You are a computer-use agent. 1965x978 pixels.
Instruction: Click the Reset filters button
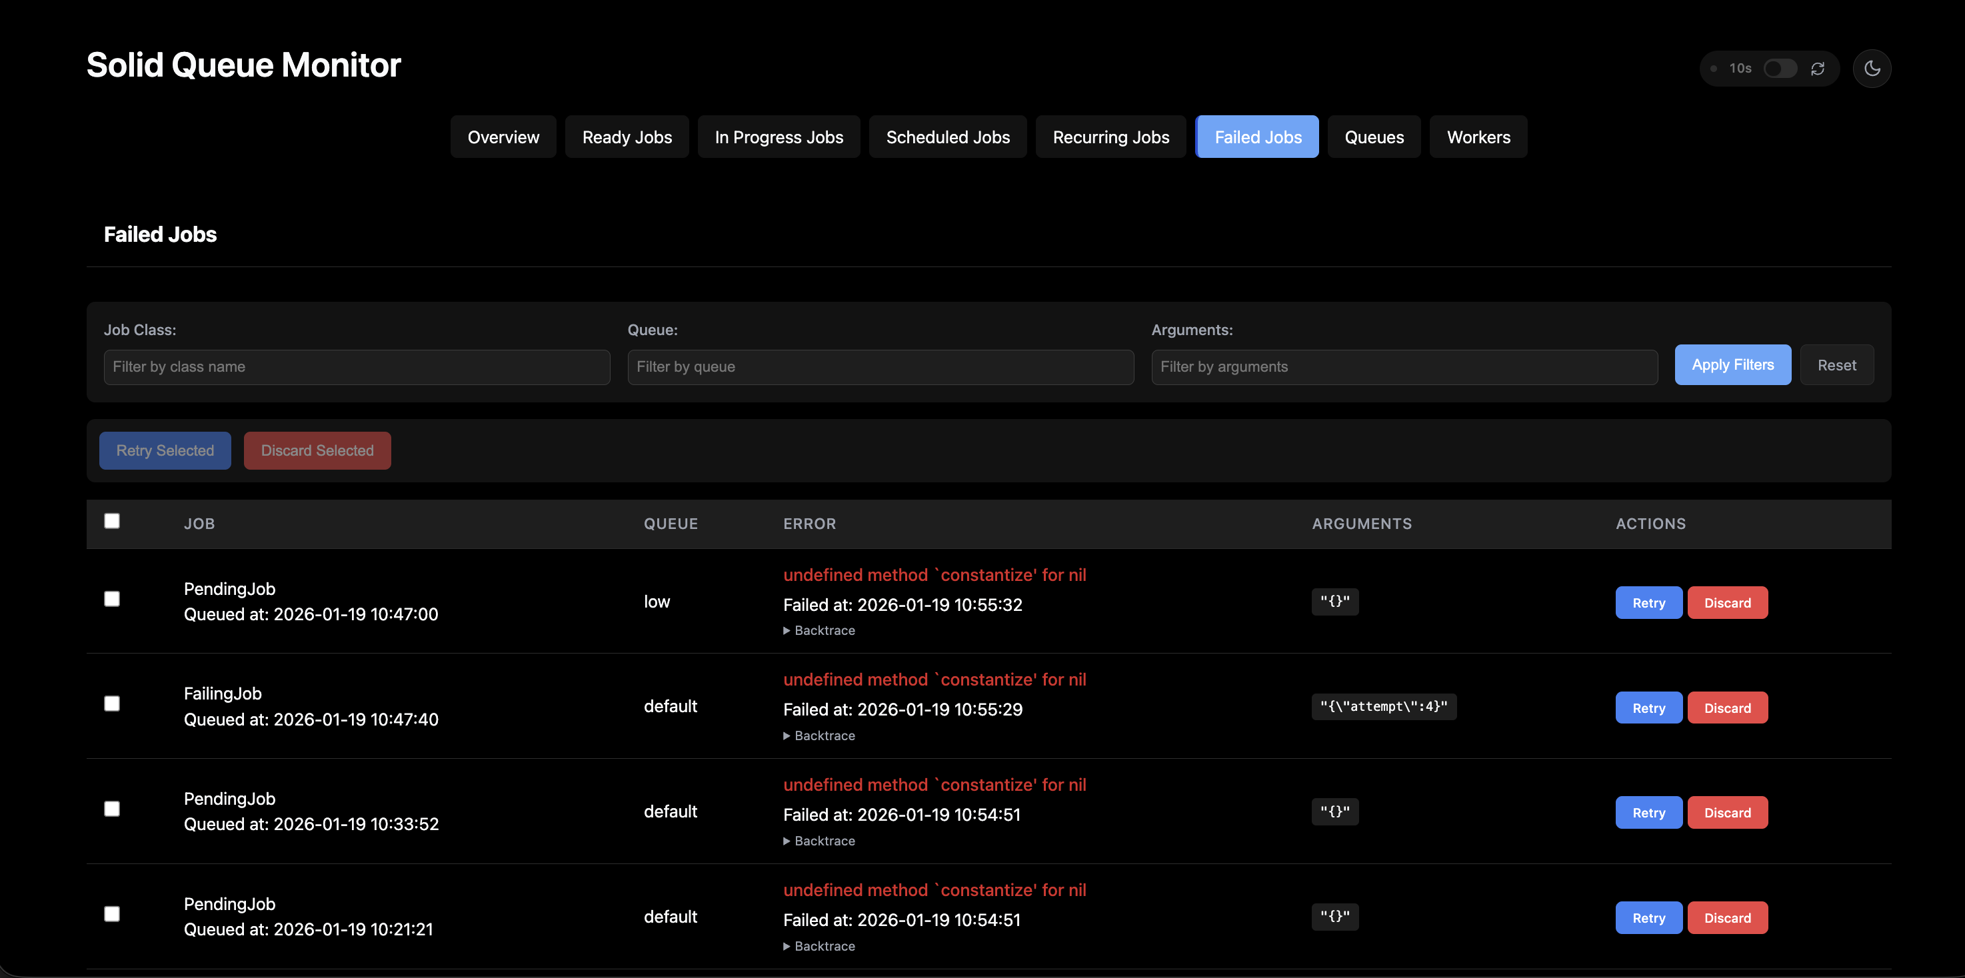[1836, 365]
